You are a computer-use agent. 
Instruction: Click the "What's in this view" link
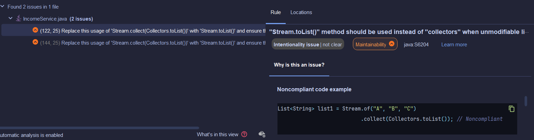point(217,135)
